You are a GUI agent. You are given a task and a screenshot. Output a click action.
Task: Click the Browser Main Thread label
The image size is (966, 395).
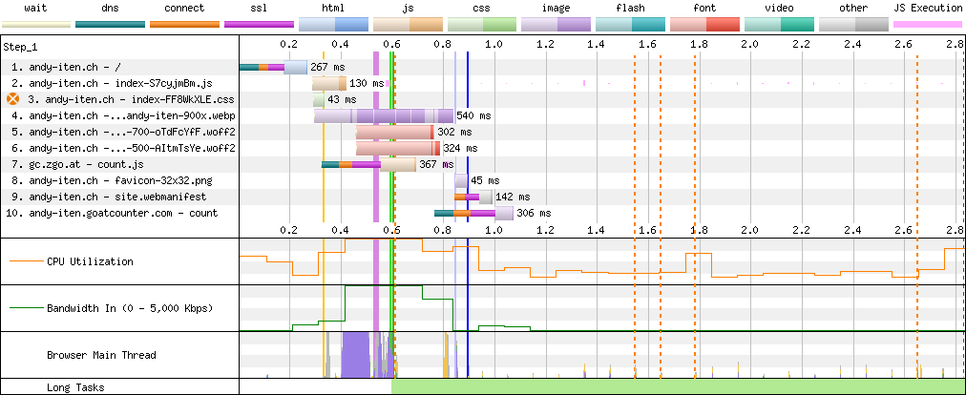(101, 355)
